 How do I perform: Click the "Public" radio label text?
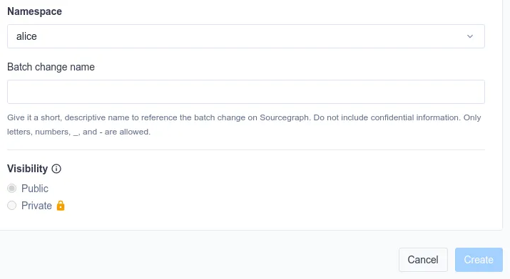click(x=35, y=189)
